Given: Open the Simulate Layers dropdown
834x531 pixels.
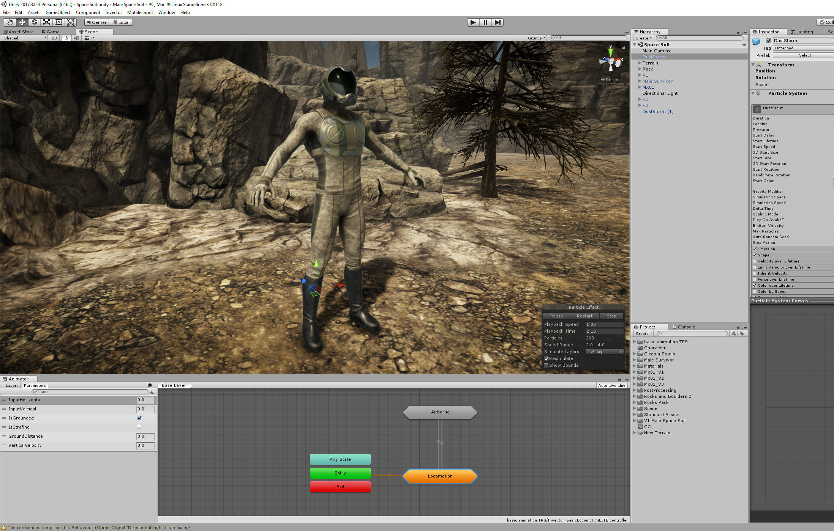Looking at the screenshot, I should (x=604, y=352).
